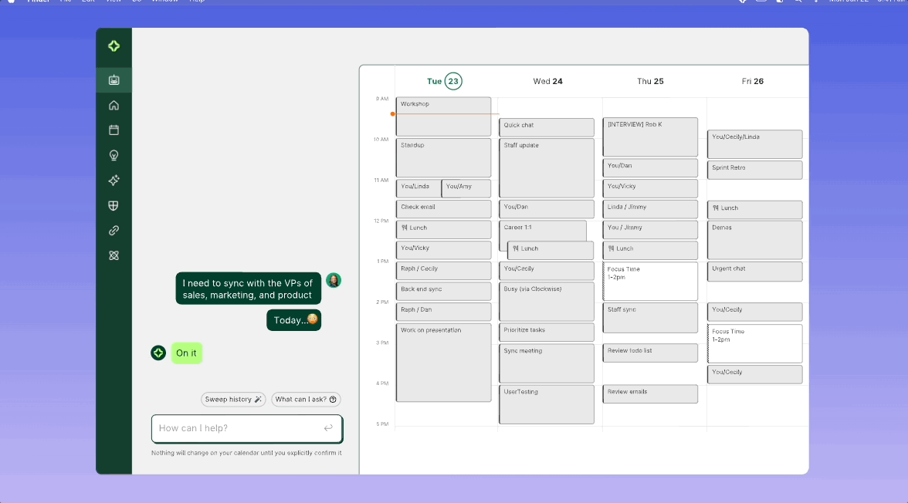Click the Today... chat message bubble

click(293, 320)
